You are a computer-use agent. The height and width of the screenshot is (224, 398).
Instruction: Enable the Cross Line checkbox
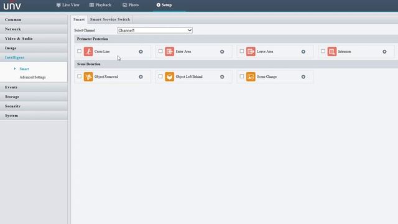[x=79, y=51]
